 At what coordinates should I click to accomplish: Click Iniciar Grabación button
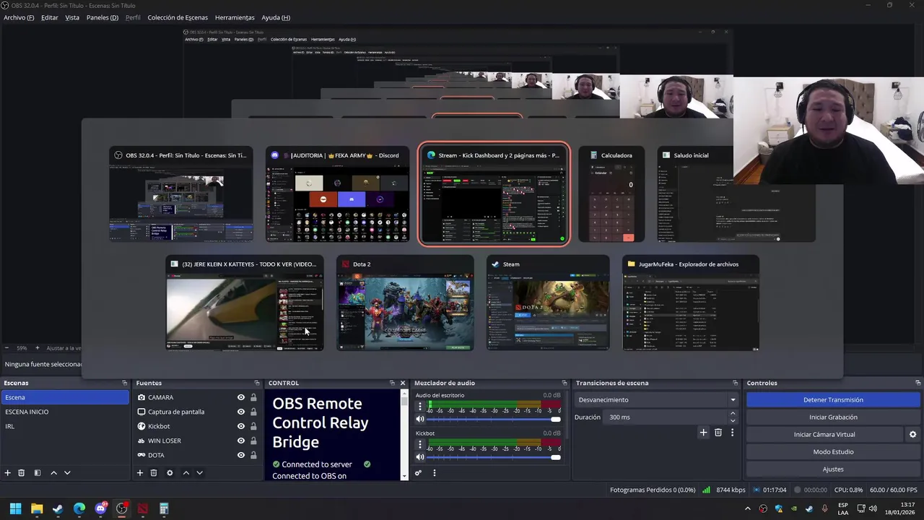point(833,417)
